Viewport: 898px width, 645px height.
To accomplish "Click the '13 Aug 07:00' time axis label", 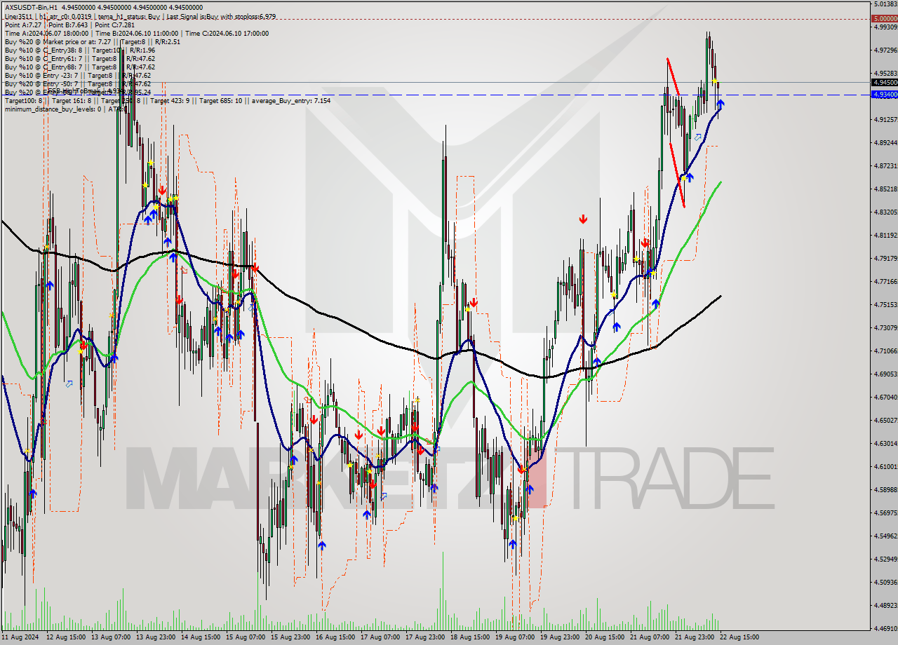I will [111, 637].
